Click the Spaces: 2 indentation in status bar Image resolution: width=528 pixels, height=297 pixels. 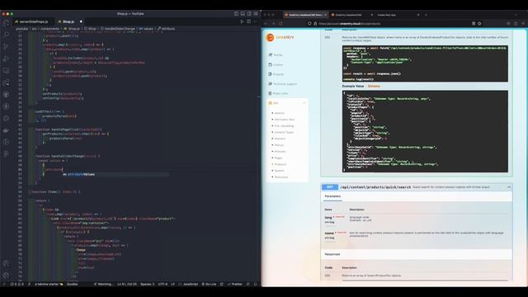click(x=147, y=284)
